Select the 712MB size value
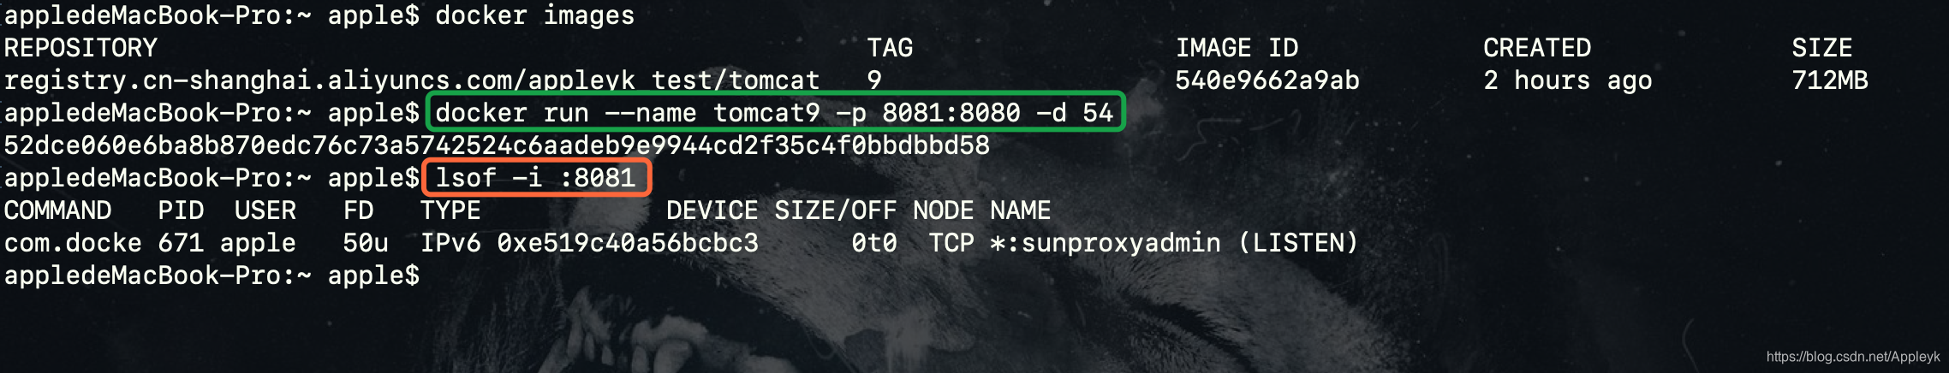Image resolution: width=1949 pixels, height=373 pixels. tap(1830, 80)
